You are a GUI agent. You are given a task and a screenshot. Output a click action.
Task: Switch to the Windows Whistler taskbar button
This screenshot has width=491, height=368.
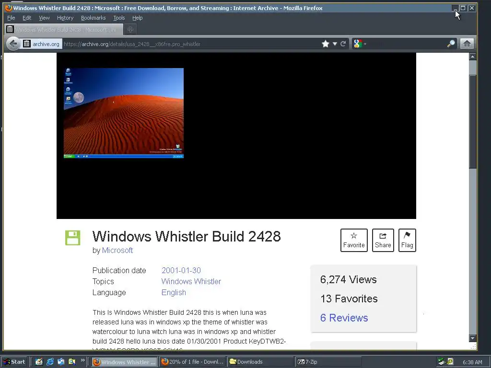(125, 362)
